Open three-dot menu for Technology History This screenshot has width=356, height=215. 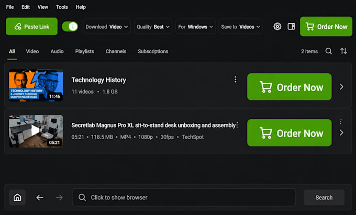236,80
